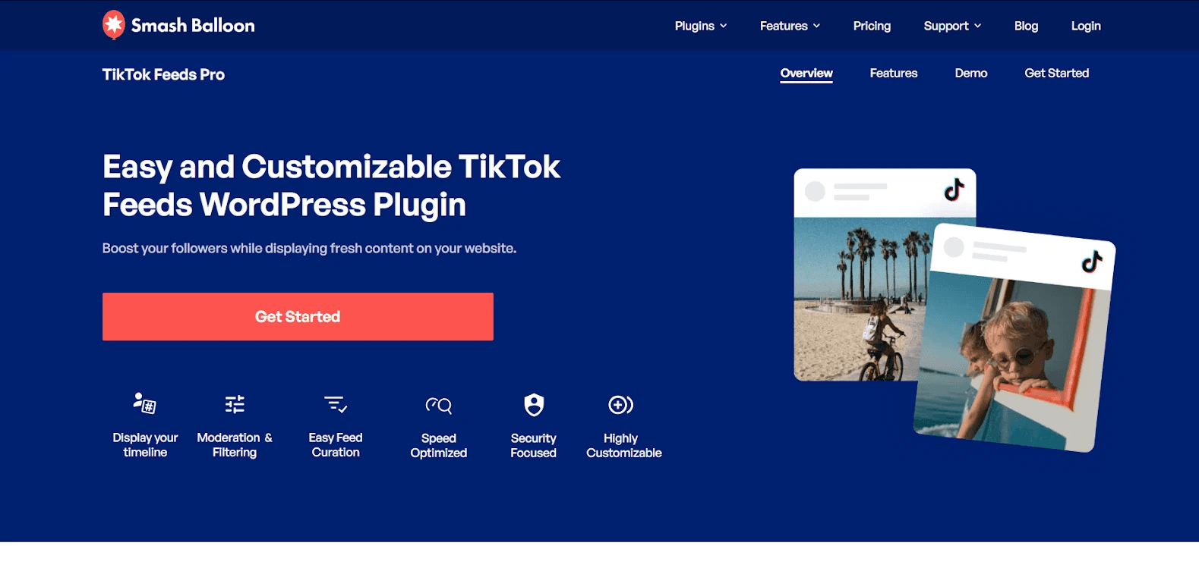
Task: Click the Smash Balloon logo icon
Action: tap(114, 25)
